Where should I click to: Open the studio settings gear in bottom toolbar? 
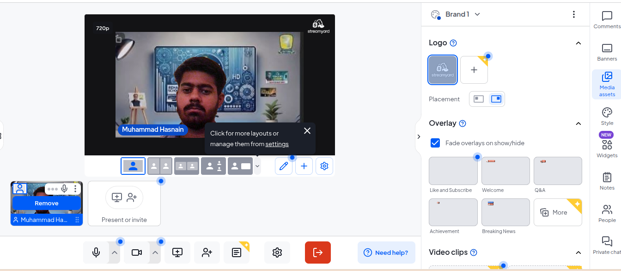(x=277, y=253)
